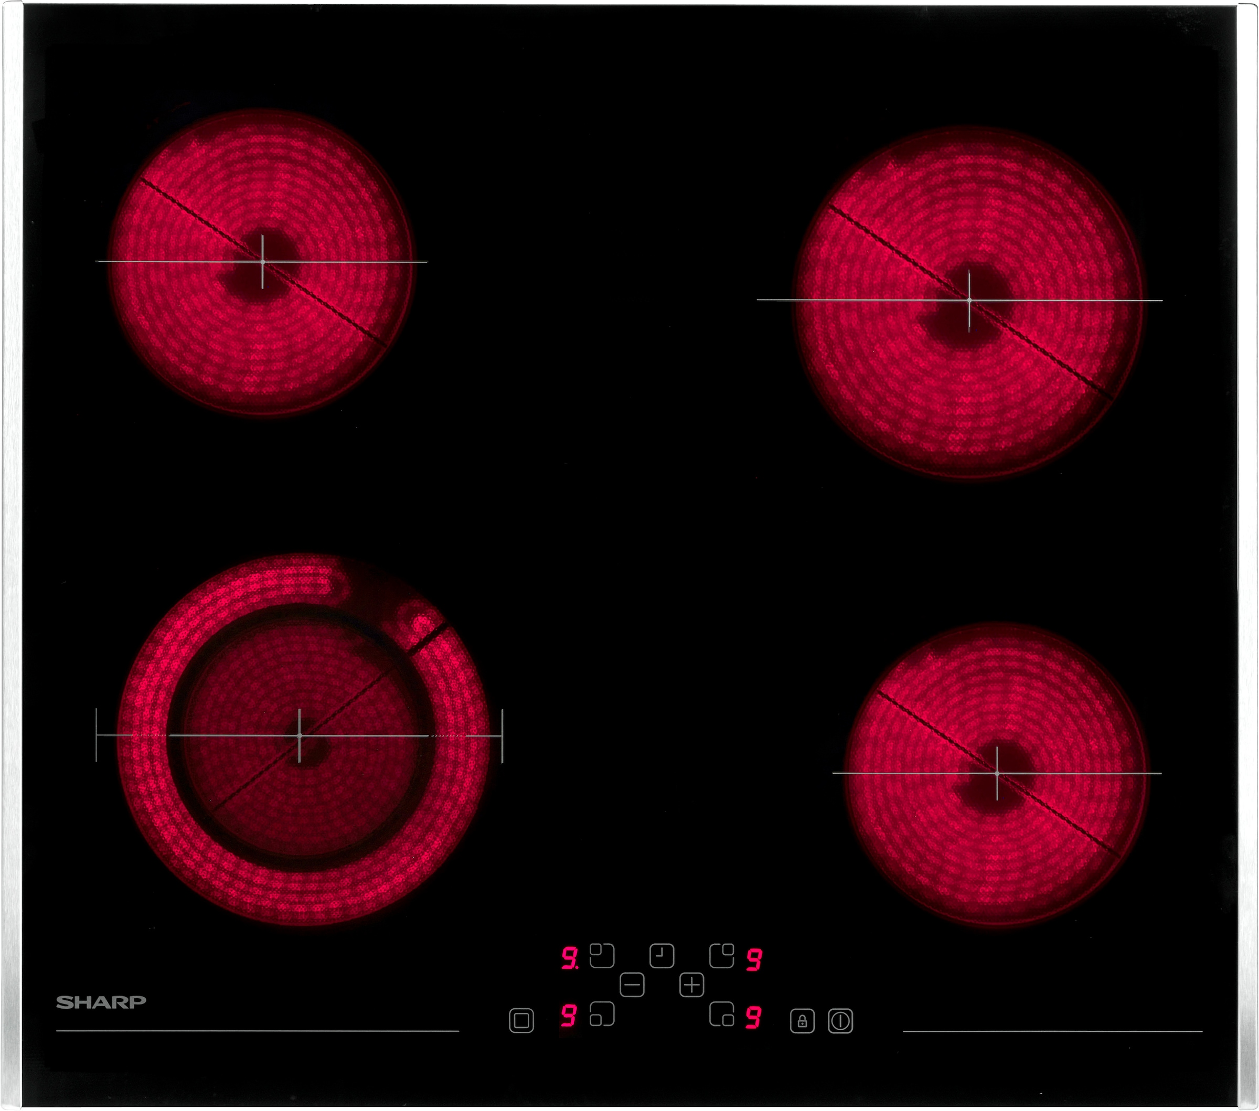This screenshot has height=1111, width=1259.
Task: Select the front-right cooking zone key
Action: pos(721,1013)
